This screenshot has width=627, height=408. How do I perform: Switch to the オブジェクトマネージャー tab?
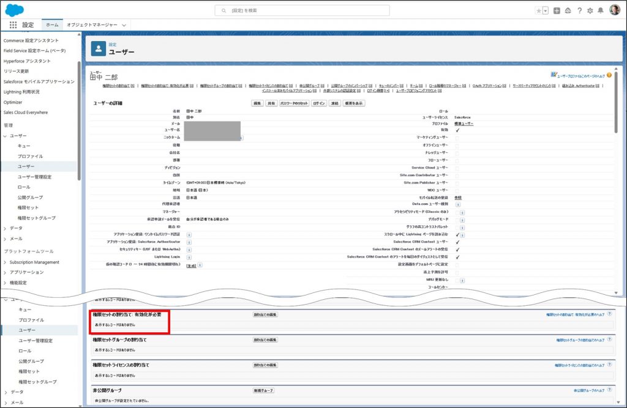click(92, 25)
